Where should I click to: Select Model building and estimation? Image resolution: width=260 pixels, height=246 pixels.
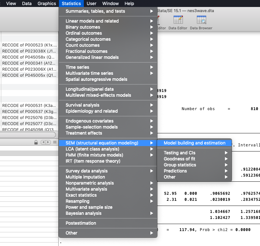194,143
